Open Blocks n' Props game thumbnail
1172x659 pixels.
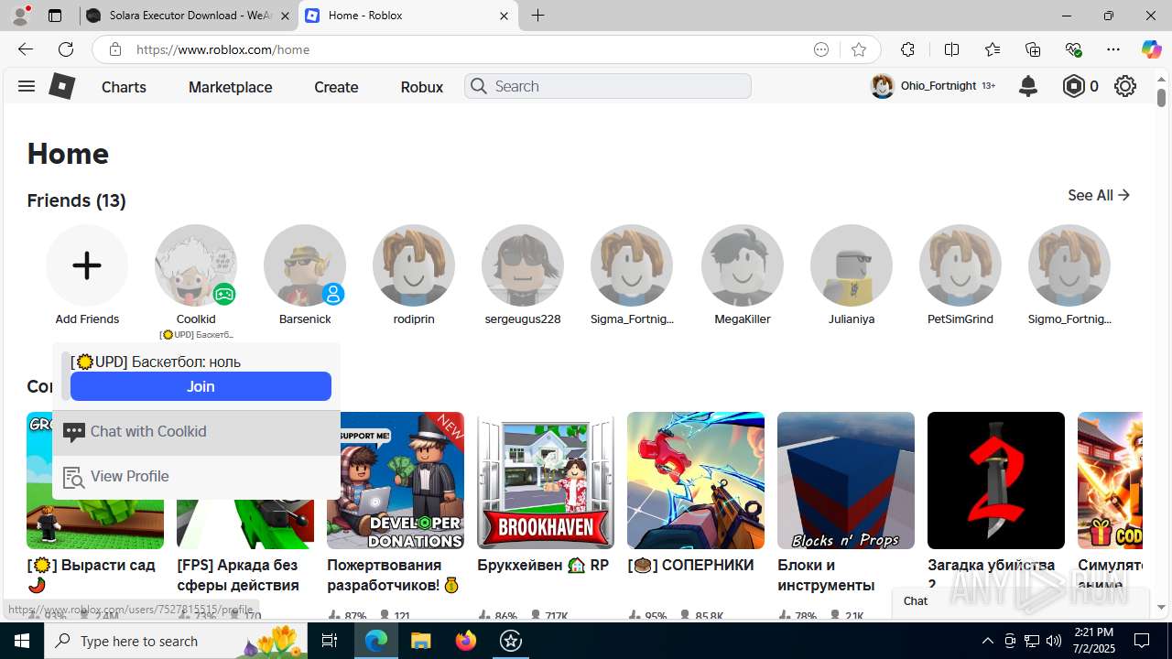846,481
